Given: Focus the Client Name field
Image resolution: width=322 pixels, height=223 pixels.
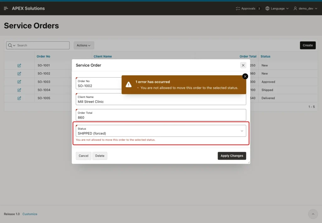Looking at the screenshot, I should [x=161, y=99].
